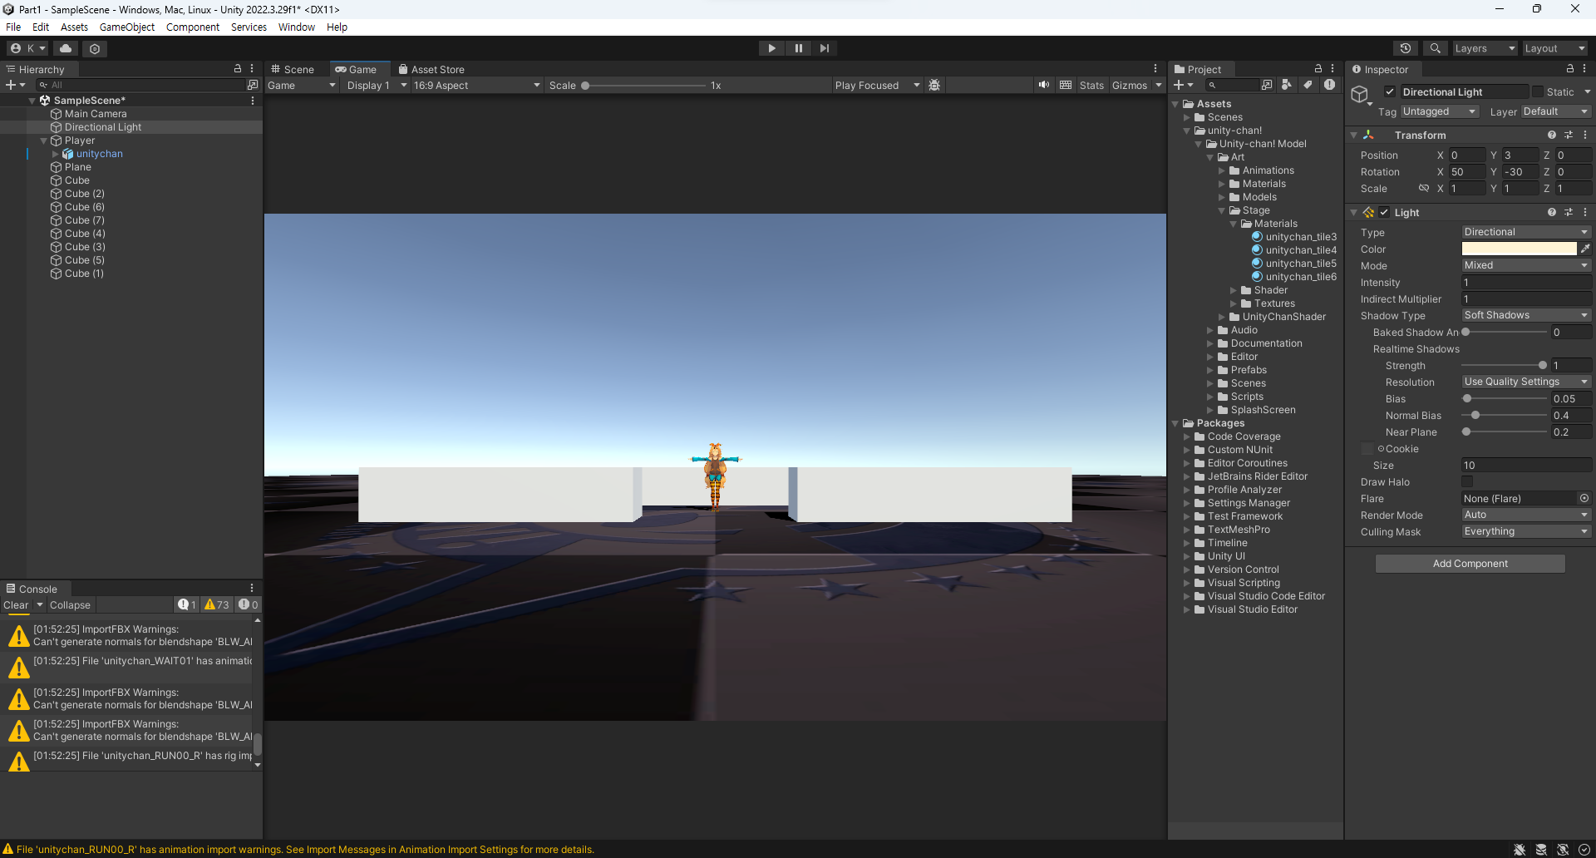This screenshot has height=858, width=1596.
Task: Open the Layer dropdown set to Default
Action: [1556, 111]
